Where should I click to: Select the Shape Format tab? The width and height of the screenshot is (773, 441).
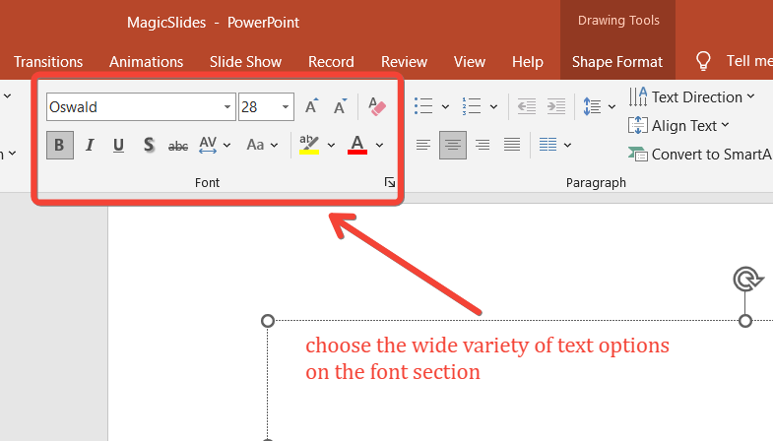click(617, 62)
